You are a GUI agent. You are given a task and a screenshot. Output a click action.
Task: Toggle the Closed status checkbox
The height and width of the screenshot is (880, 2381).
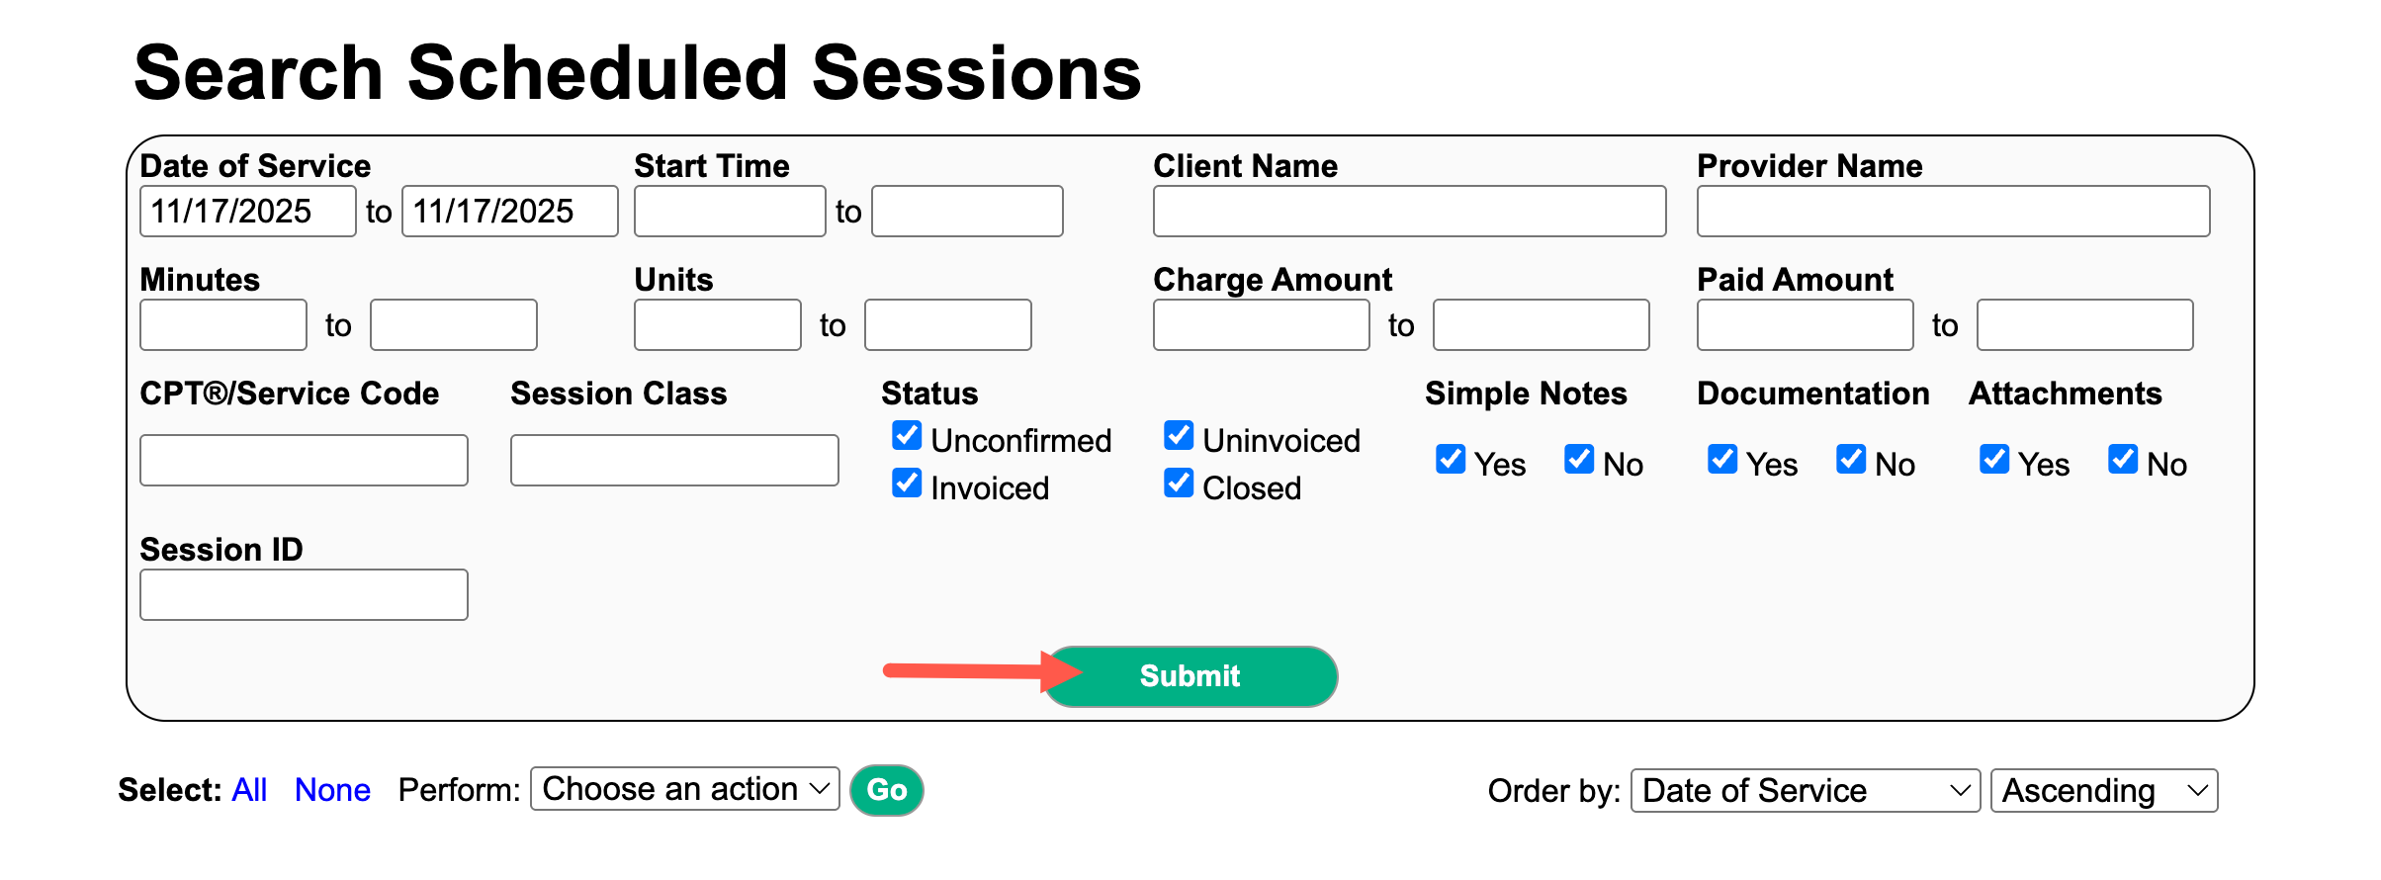[x=1179, y=484]
